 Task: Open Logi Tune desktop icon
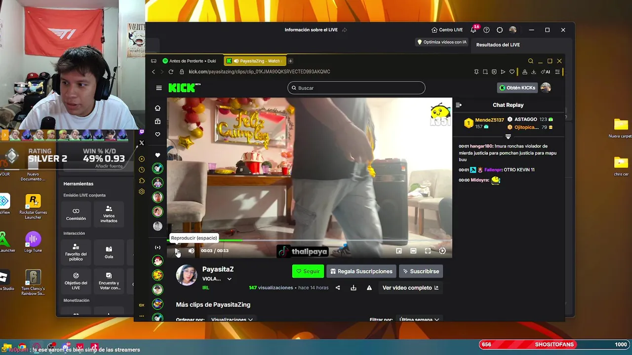(x=33, y=242)
